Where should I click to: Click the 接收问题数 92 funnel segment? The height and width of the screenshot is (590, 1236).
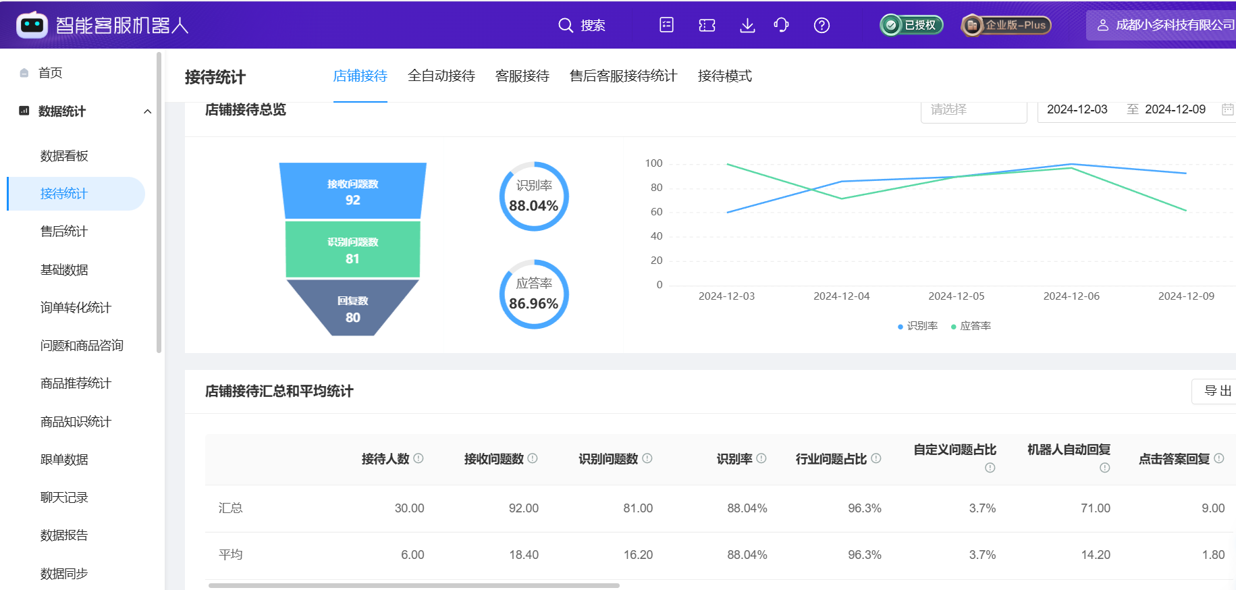click(353, 191)
